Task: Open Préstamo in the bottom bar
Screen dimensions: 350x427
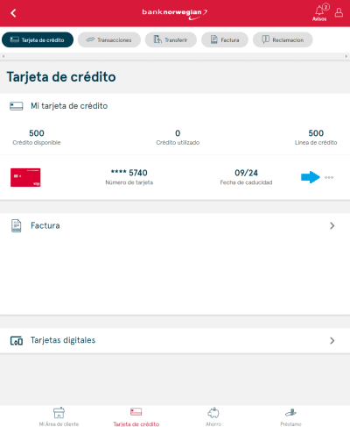Action: (290, 416)
